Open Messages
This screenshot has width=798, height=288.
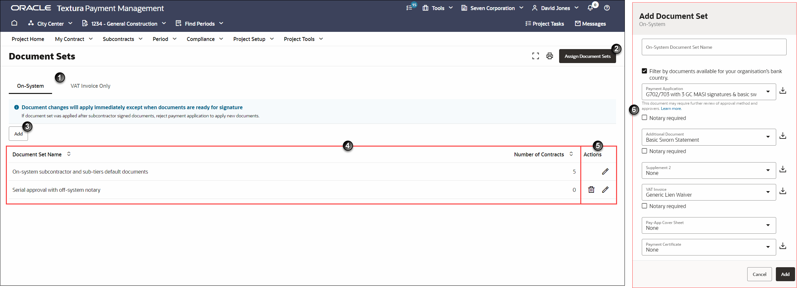590,24
